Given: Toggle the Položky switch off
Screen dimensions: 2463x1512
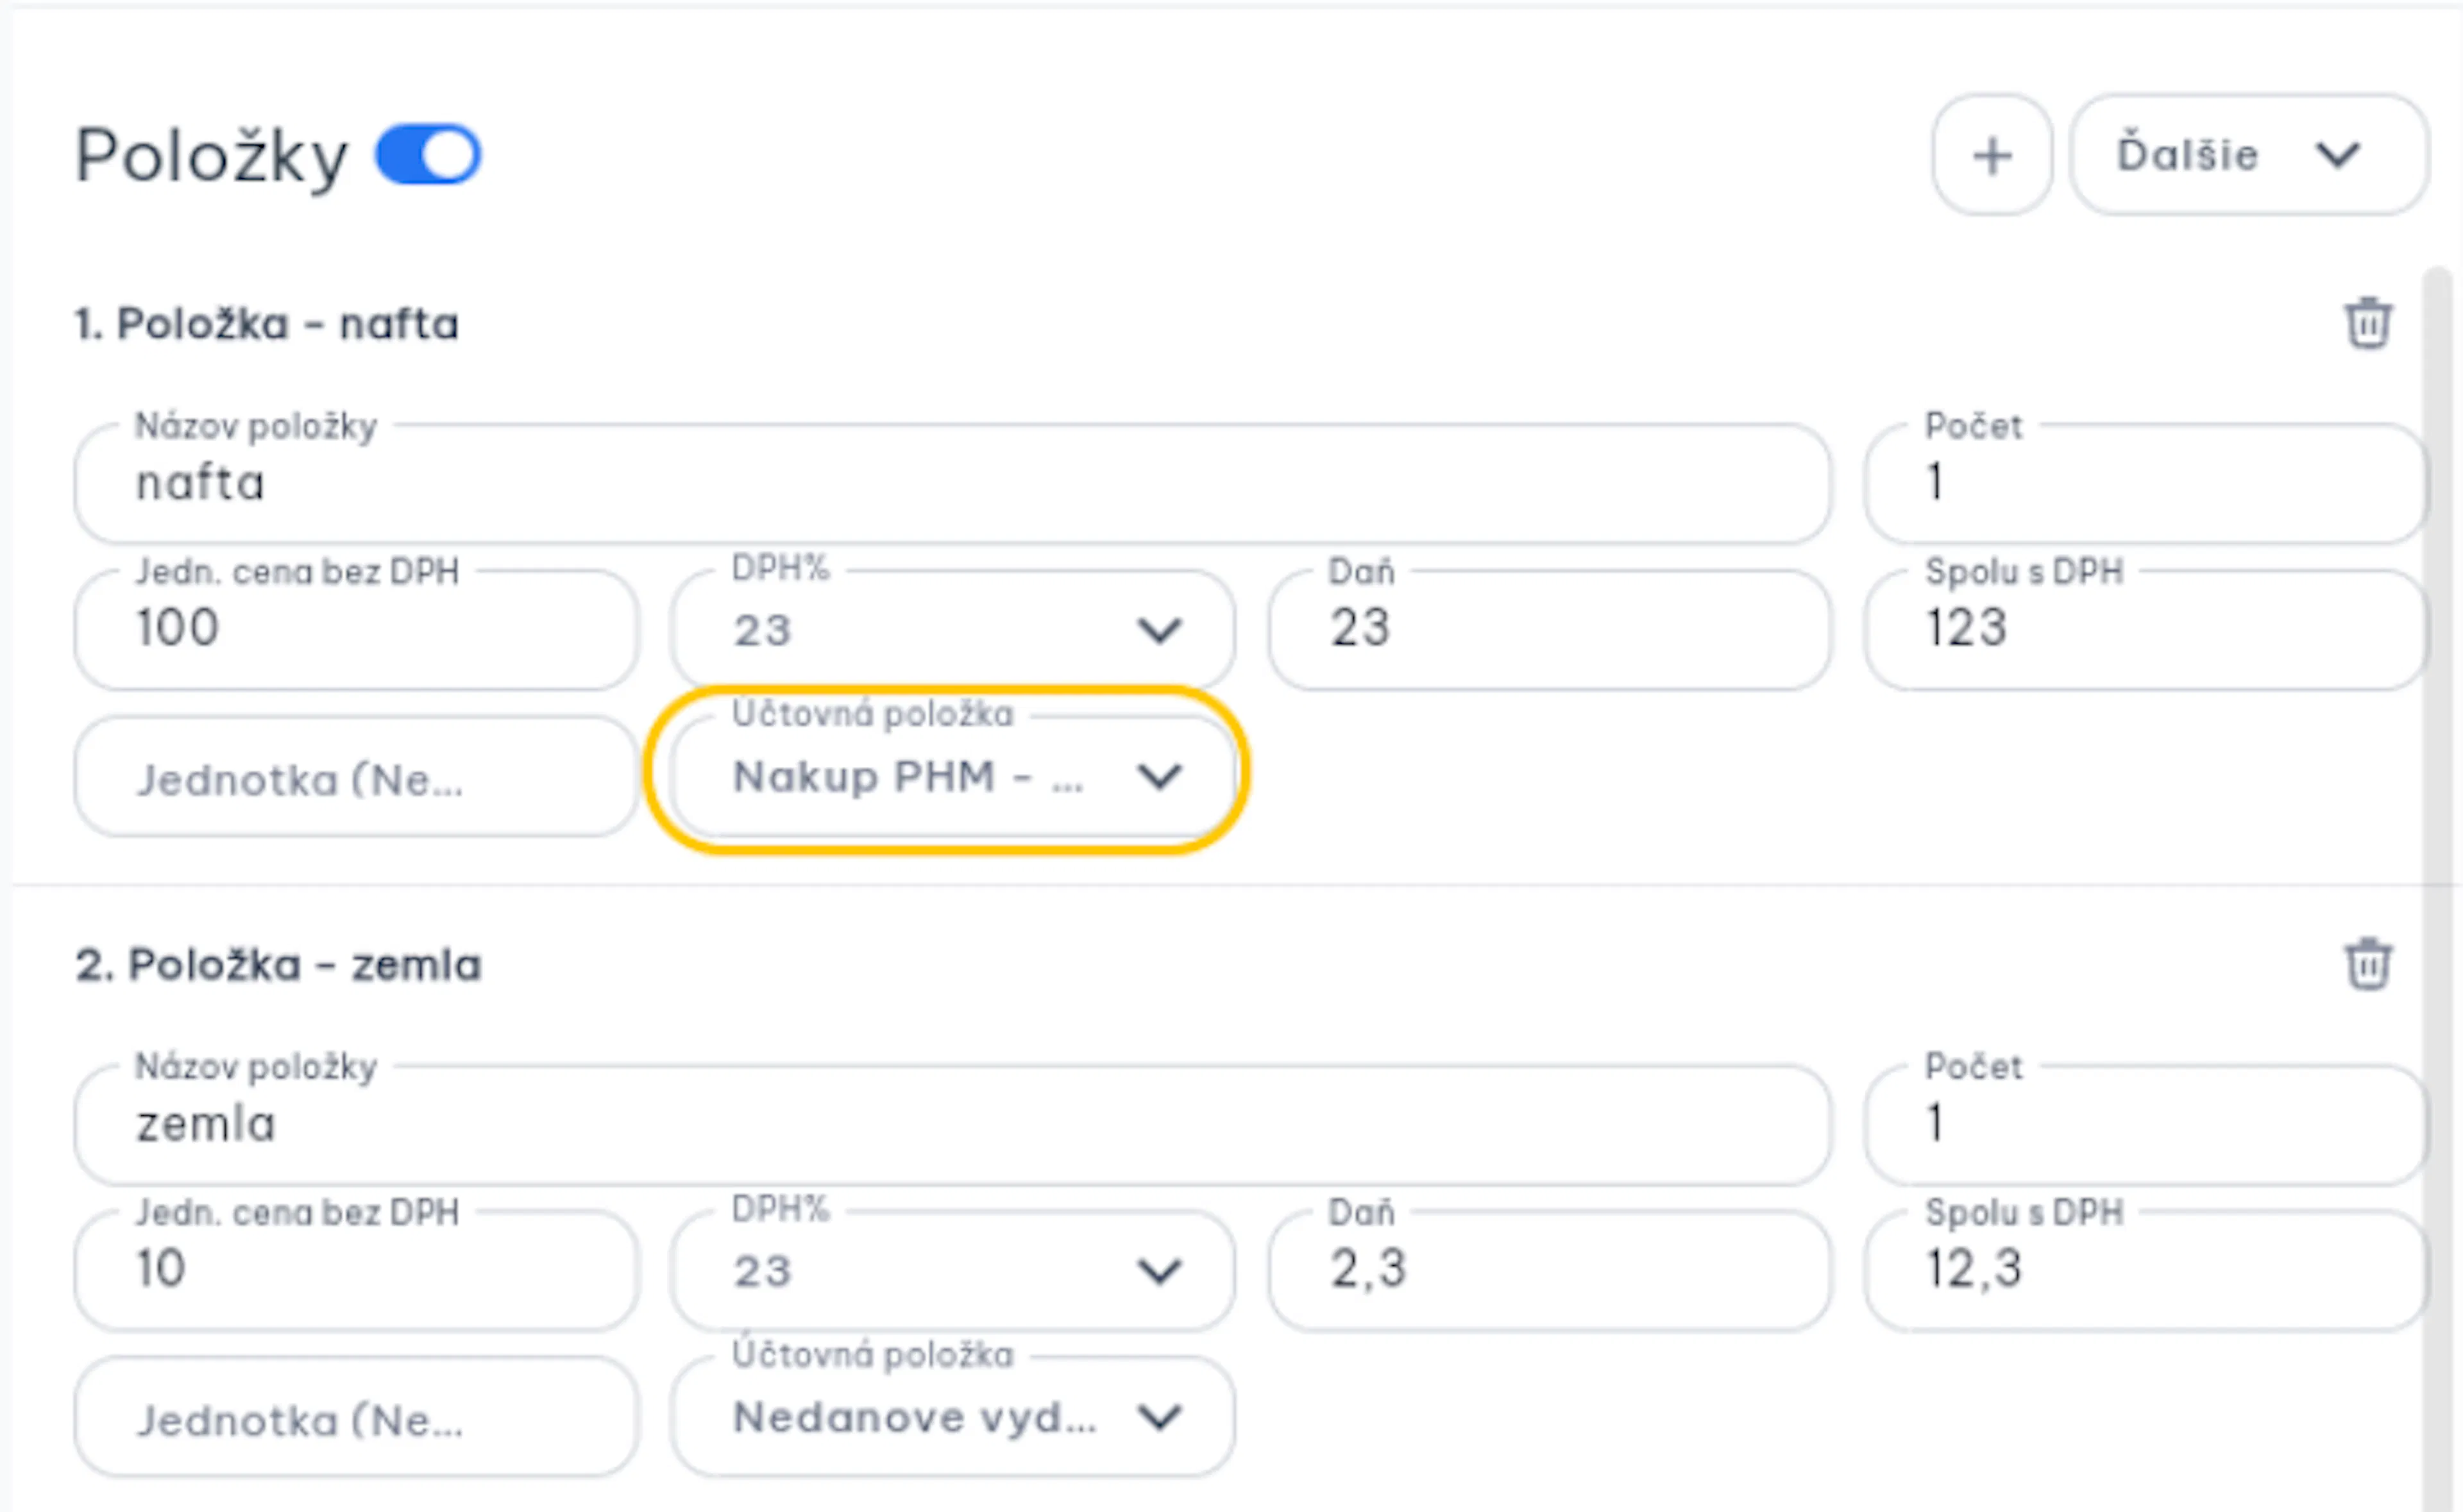Looking at the screenshot, I should click(x=428, y=154).
